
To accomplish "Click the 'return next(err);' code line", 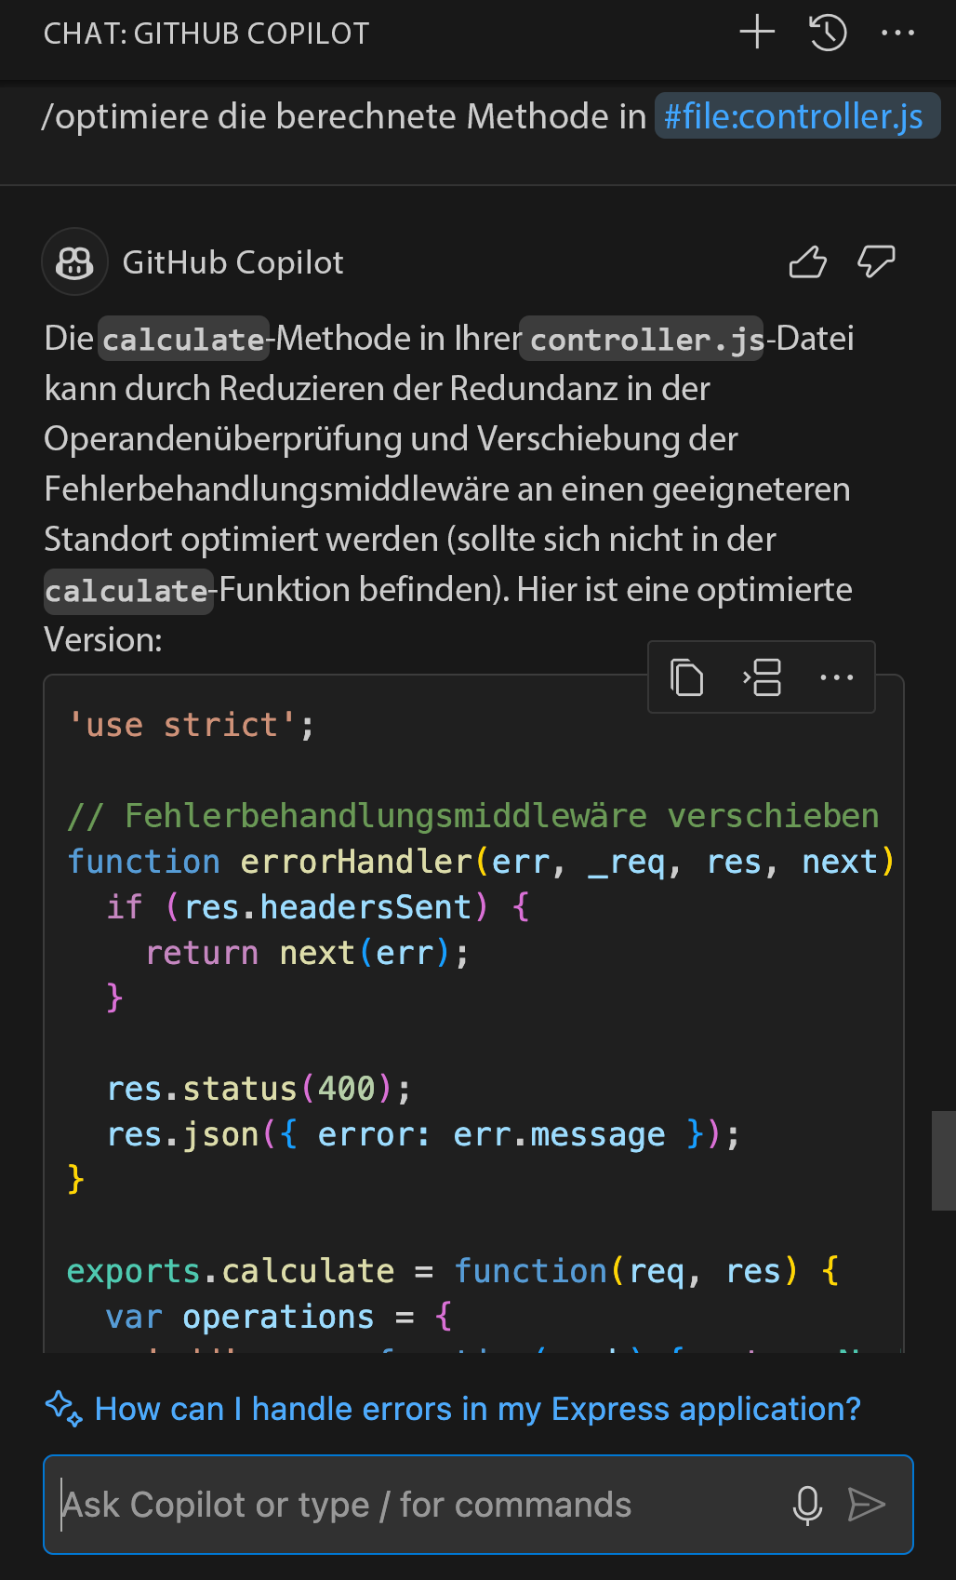I will pos(308,953).
